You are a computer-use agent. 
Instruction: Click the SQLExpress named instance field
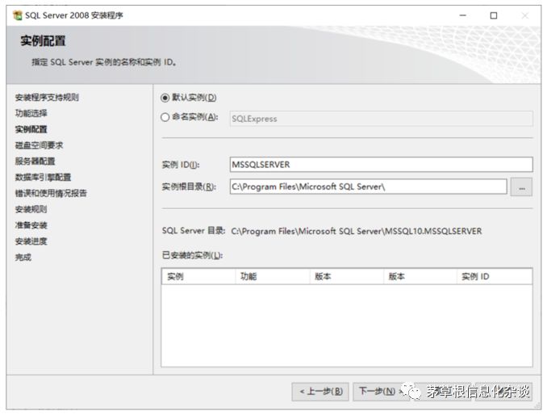pos(381,119)
